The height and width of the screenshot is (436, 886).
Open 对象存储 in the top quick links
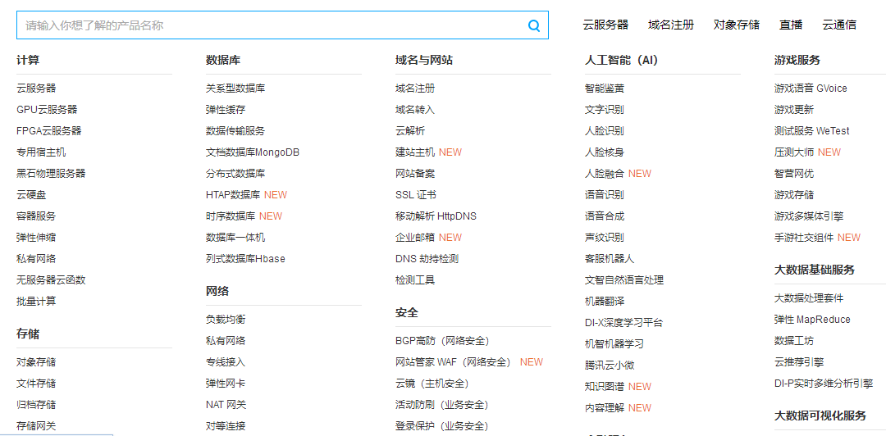pyautogui.click(x=736, y=25)
